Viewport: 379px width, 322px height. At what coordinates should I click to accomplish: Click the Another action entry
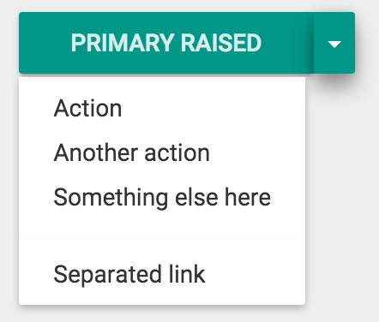click(162, 153)
